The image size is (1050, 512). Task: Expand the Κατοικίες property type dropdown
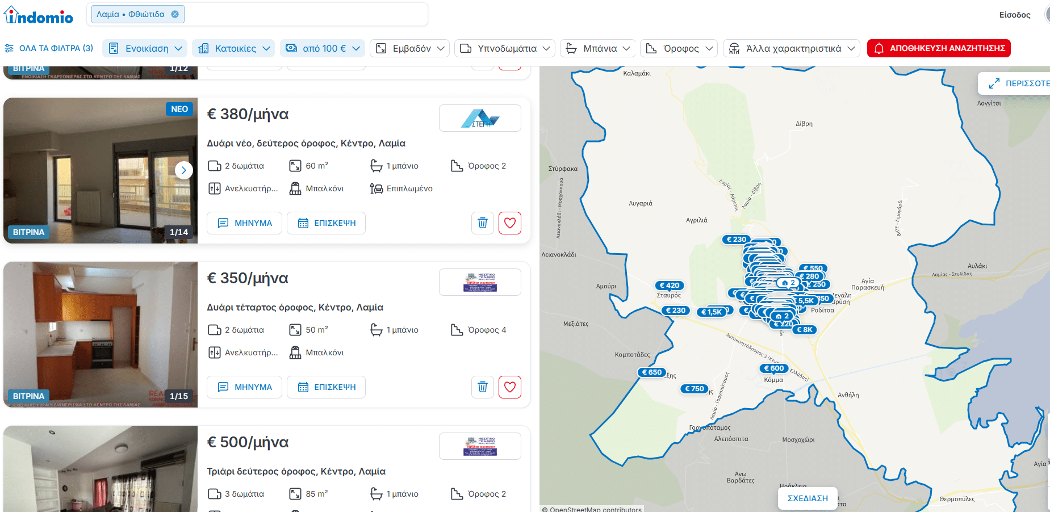click(x=233, y=48)
